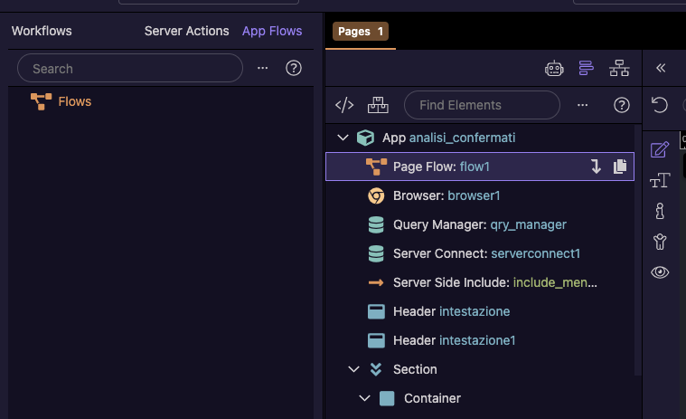Click the person figure icon

point(660,242)
